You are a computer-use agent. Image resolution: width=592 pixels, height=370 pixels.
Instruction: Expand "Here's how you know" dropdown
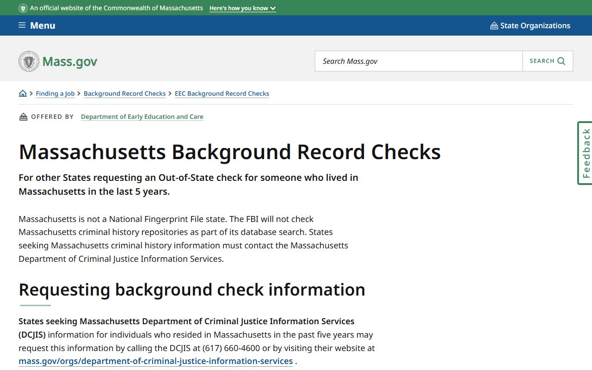click(x=242, y=8)
